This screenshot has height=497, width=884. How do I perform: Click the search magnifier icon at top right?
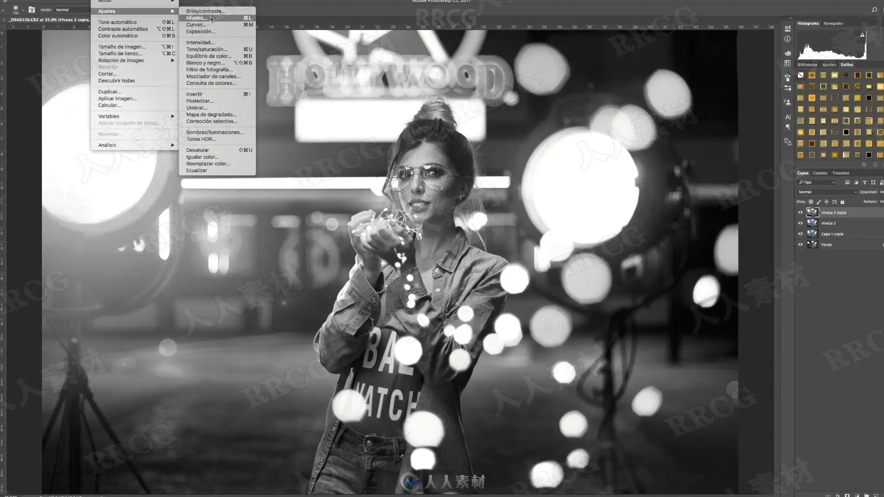tap(874, 10)
